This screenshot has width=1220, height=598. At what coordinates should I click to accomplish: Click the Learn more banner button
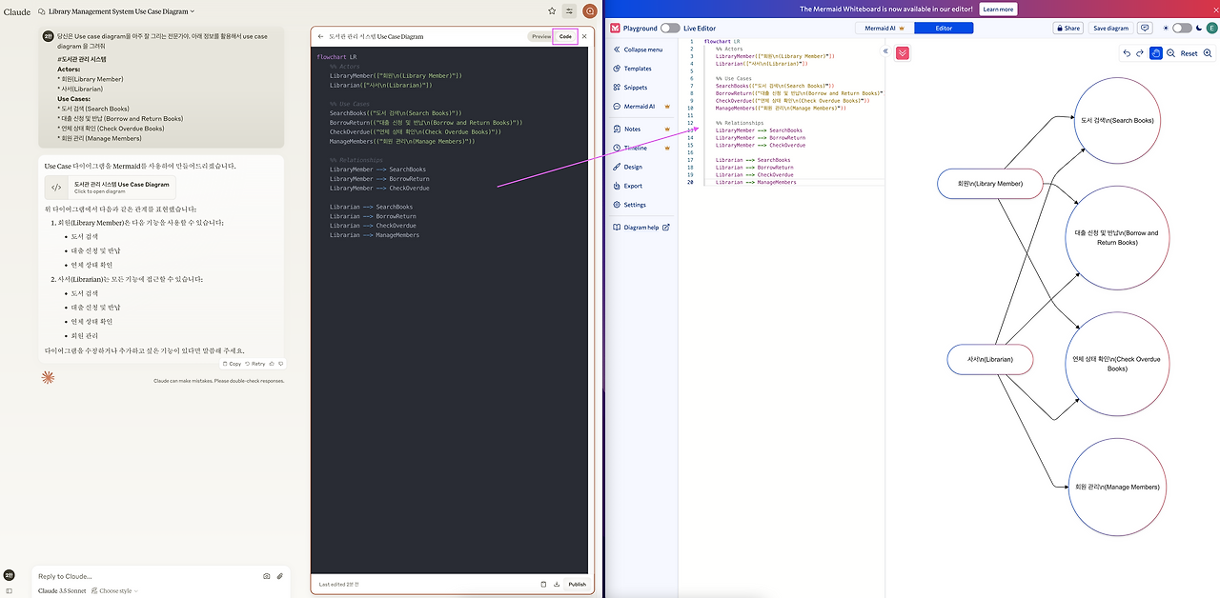pyautogui.click(x=998, y=9)
